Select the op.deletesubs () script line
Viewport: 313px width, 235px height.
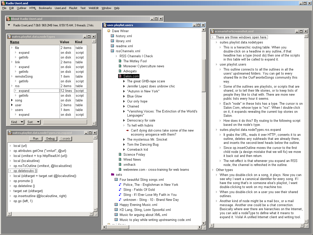[25, 171]
